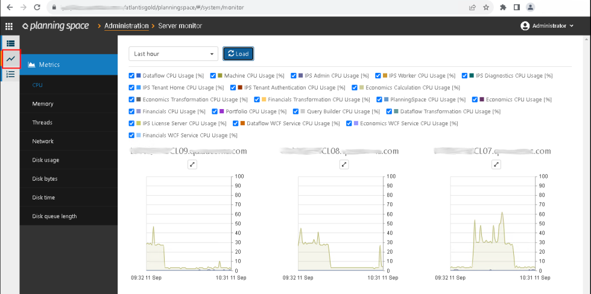Toggle Portfolio CPU Usage checkbox
This screenshot has width=591, height=294.
point(215,111)
